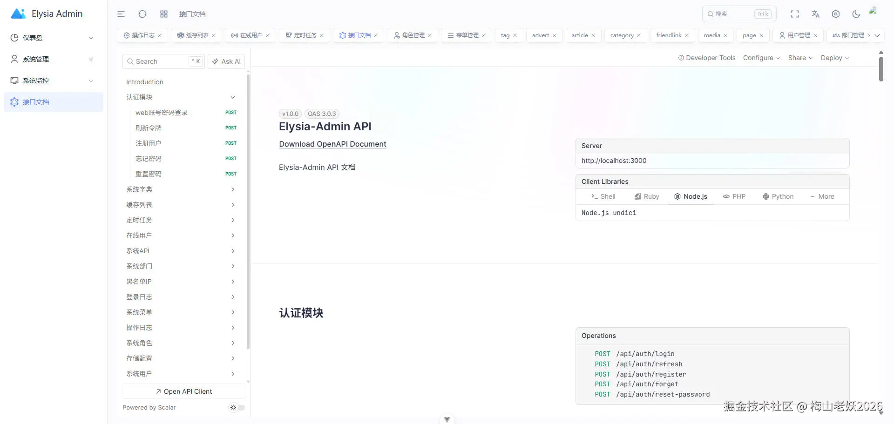Open the Share dropdown
The width and height of the screenshot is (894, 424).
[x=800, y=58]
